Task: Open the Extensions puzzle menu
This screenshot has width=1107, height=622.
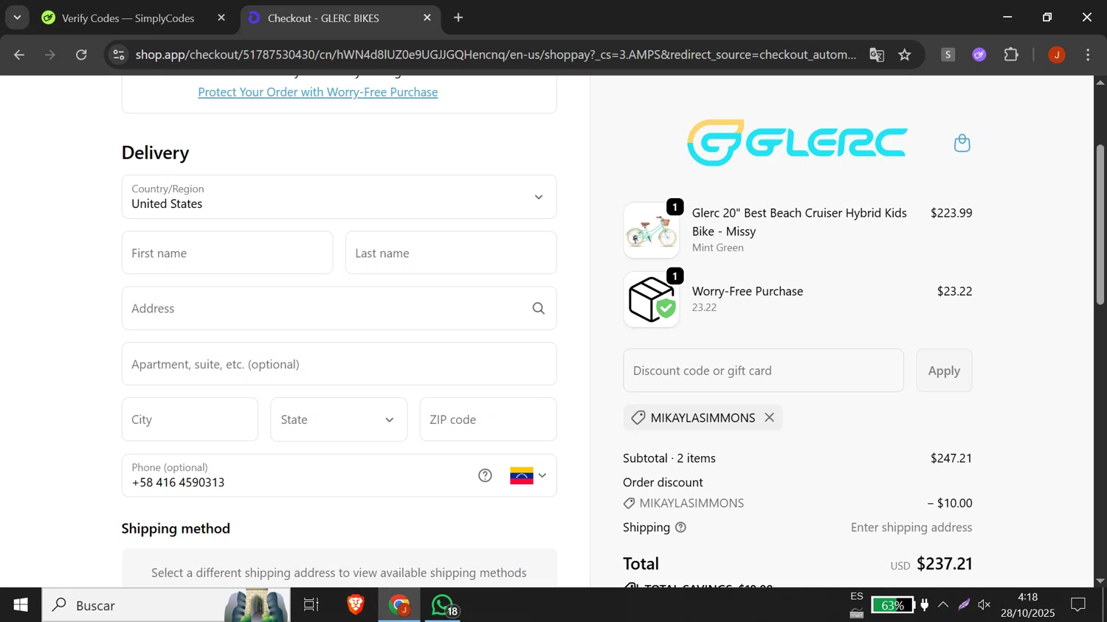Action: coord(1011,55)
